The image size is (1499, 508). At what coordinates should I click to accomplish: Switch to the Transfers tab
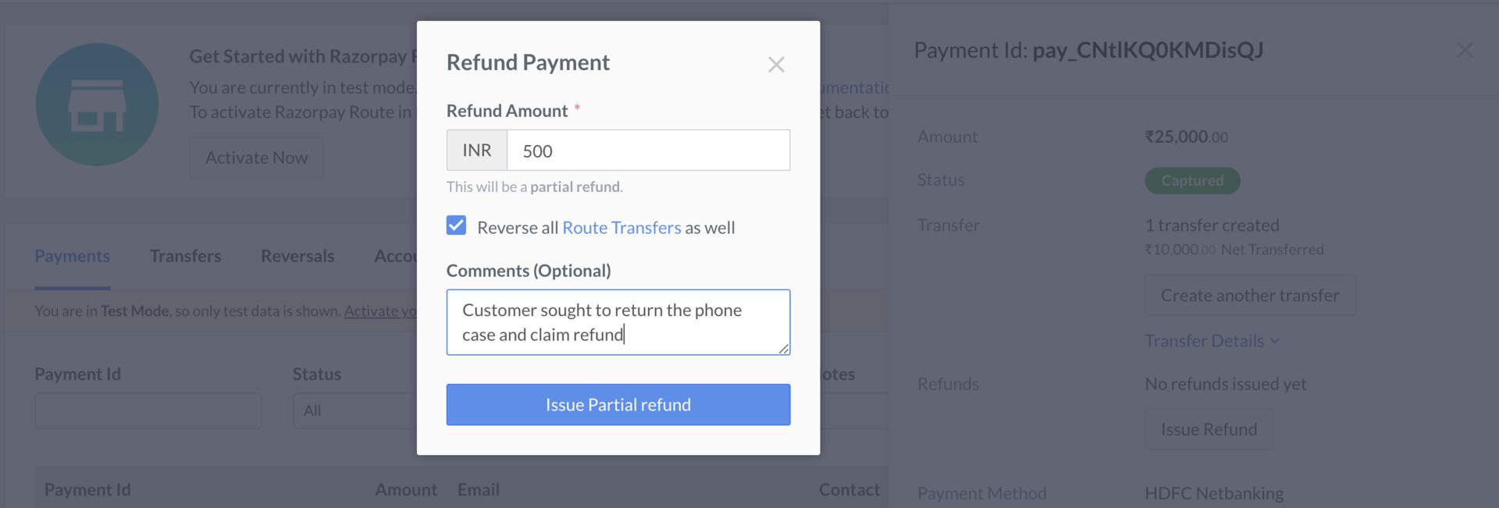[x=185, y=255]
